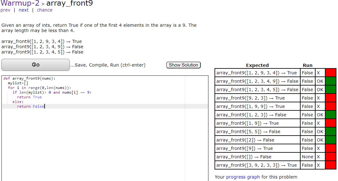Open a chance problem
This screenshot has height=181, width=338.
click(45, 10)
